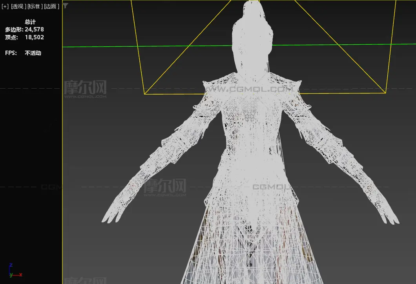Open the 边面 edged faces display menu

(51, 6)
